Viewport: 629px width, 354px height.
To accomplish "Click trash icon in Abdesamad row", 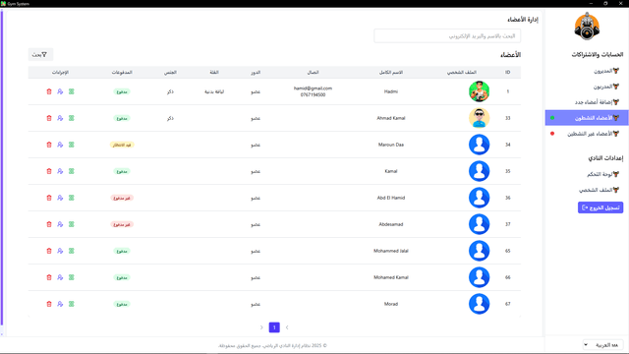I will click(49, 224).
